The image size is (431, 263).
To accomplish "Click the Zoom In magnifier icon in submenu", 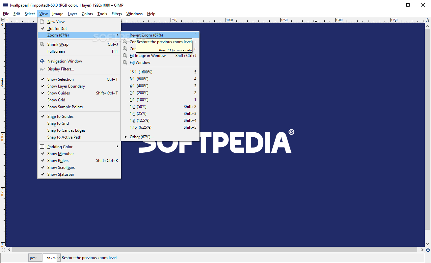I will point(125,49).
